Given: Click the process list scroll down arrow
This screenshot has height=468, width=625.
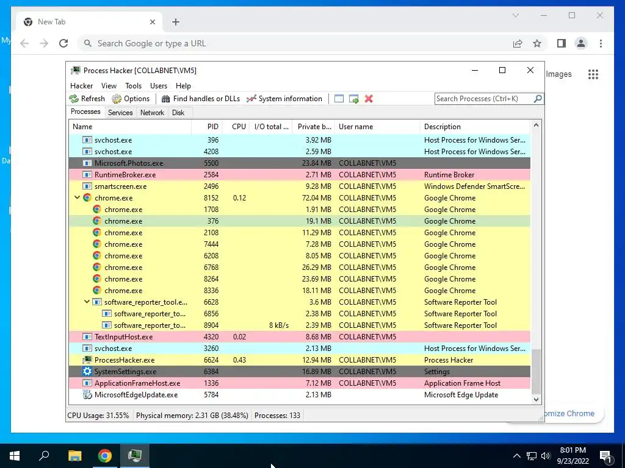Looking at the screenshot, I should 536,399.
